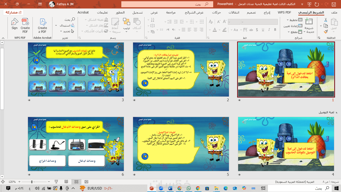Open Outlook from the taskbar
The height and width of the screenshot is (192, 341).
click(x=235, y=188)
